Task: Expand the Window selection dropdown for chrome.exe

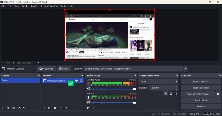Action: [x=185, y=69]
